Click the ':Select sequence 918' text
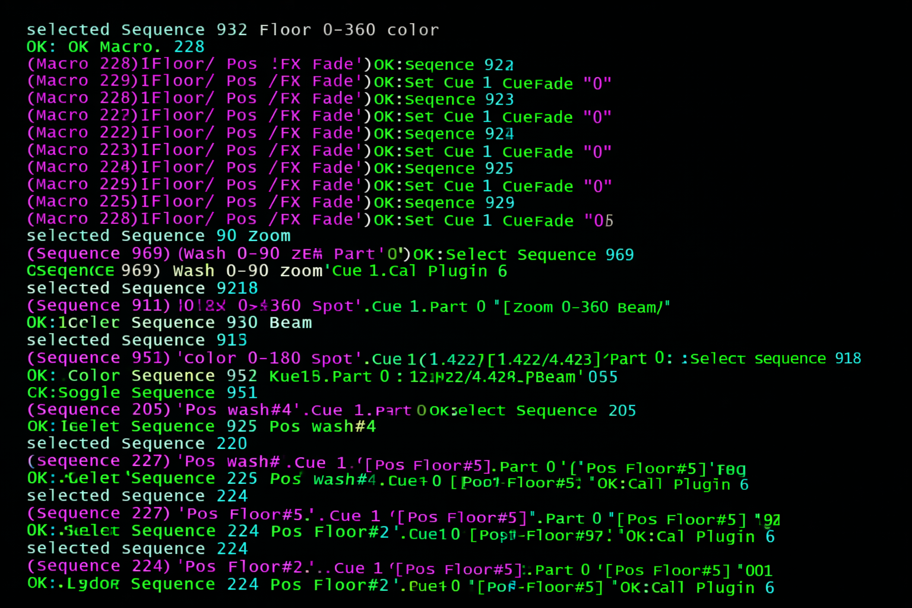This screenshot has width=912, height=608. (771, 358)
